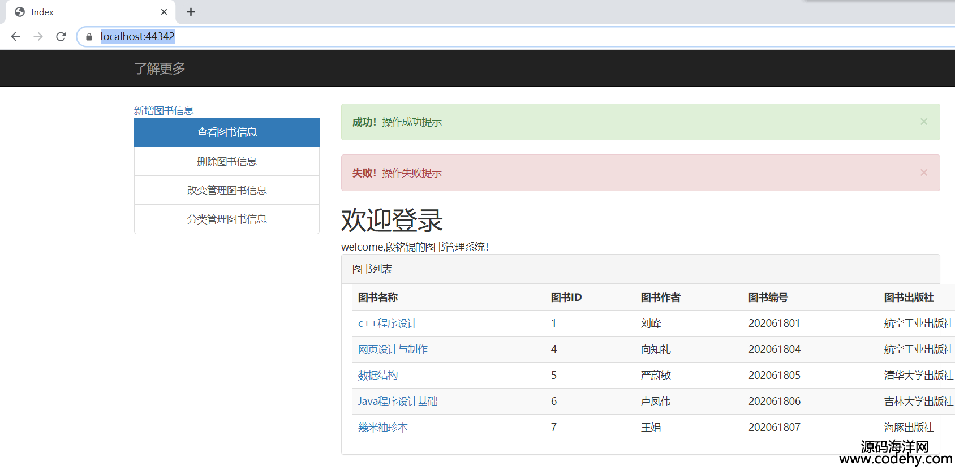
Task: Click the browser forward arrow
Action: pos(38,36)
